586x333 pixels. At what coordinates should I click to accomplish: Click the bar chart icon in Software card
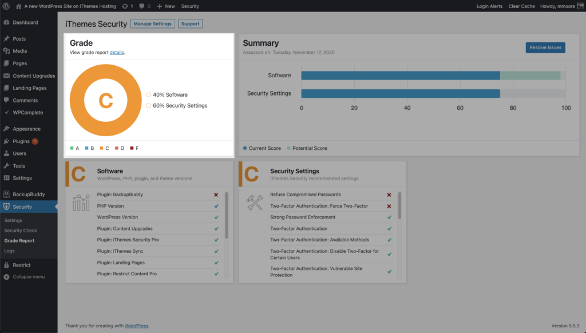tap(81, 203)
